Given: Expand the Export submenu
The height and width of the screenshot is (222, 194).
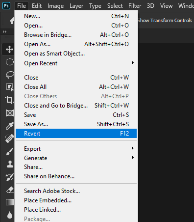Looking at the screenshot, I should click(x=76, y=148).
